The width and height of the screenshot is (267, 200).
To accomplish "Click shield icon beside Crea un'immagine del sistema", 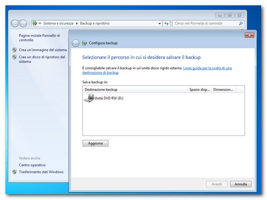I will [x=14, y=50].
